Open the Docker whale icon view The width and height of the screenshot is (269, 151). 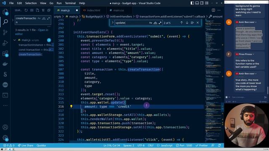(5, 64)
